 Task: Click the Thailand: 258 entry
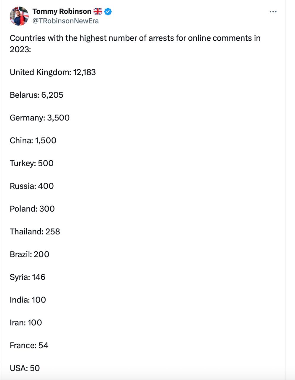35,232
